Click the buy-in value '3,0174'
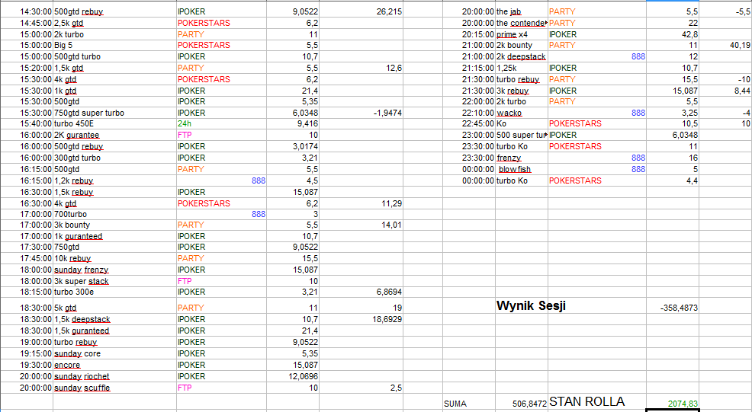The width and height of the screenshot is (752, 412). point(293,146)
